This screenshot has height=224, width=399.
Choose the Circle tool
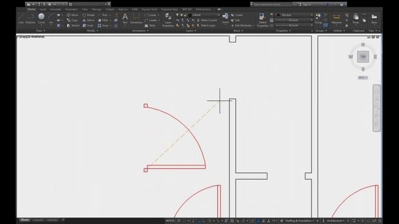[41, 19]
